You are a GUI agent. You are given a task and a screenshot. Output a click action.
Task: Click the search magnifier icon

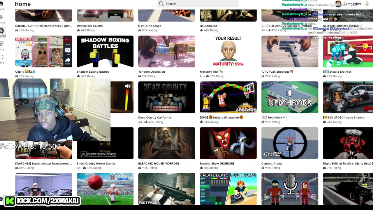[x=161, y=4]
